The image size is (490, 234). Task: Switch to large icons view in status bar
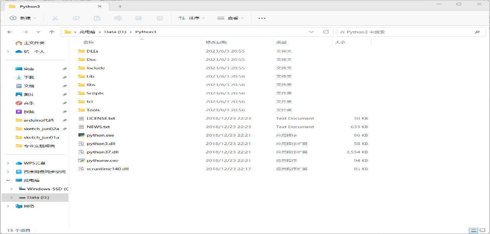[x=482, y=231]
